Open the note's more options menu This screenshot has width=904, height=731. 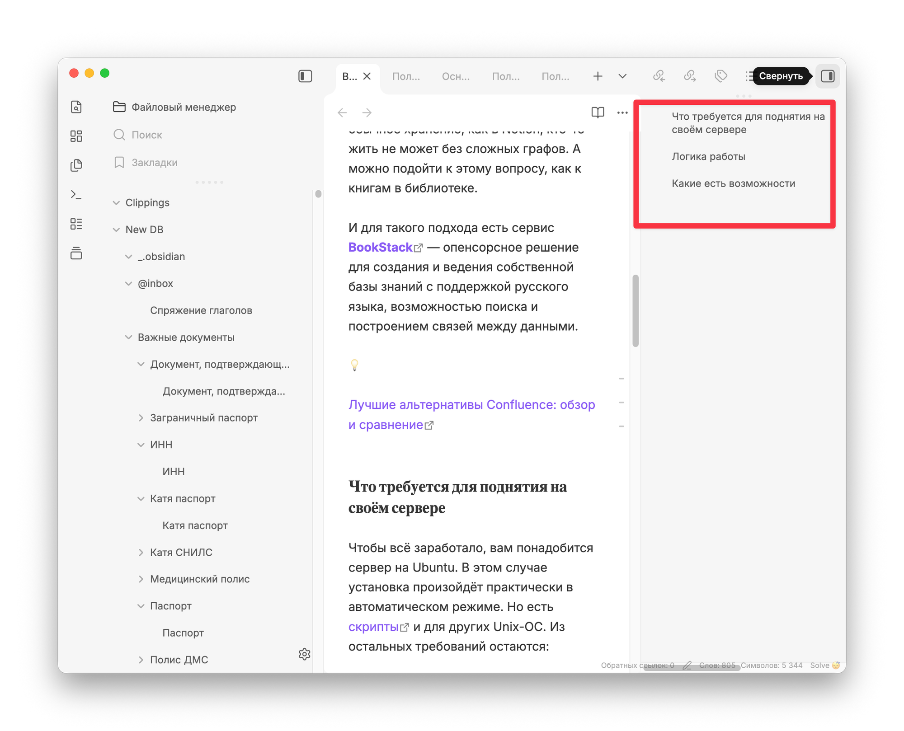622,112
